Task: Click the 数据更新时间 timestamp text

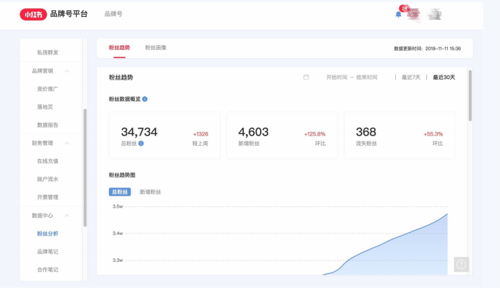Action: (x=427, y=49)
